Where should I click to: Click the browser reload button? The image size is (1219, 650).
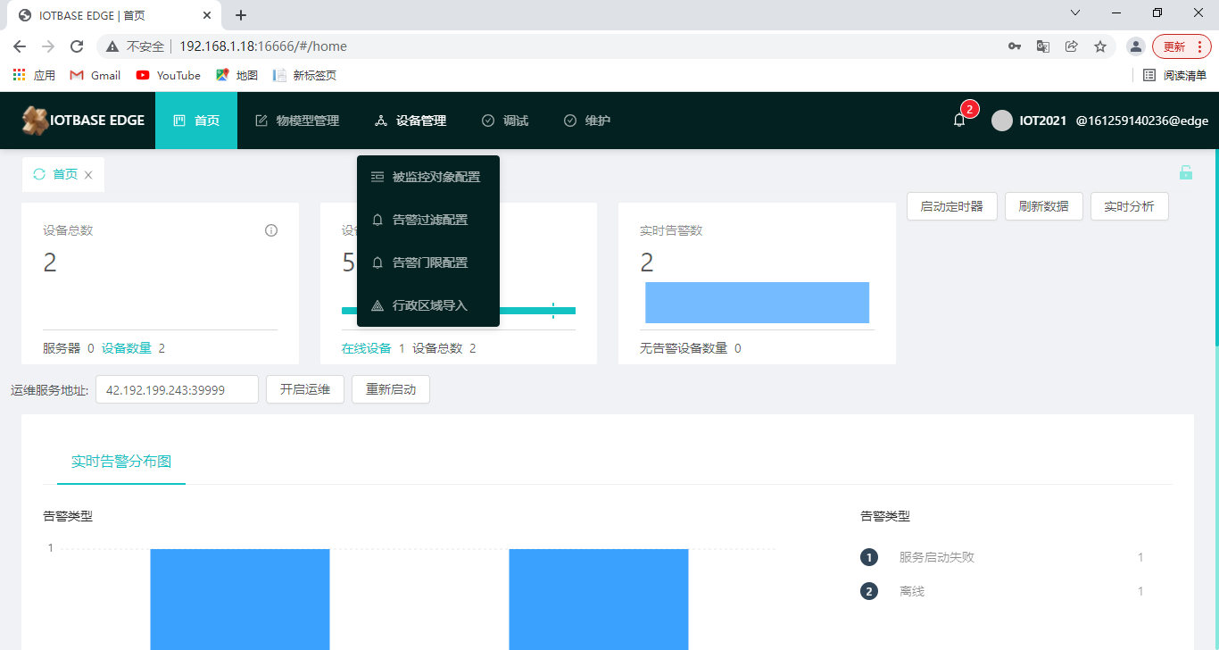[77, 46]
